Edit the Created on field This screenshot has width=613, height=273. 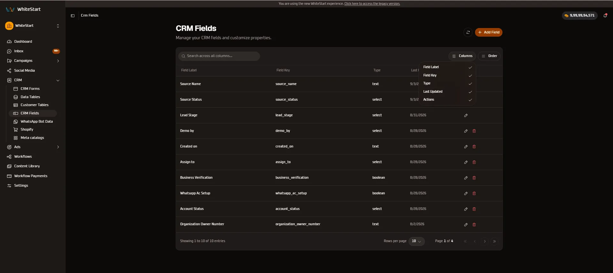pos(466,147)
